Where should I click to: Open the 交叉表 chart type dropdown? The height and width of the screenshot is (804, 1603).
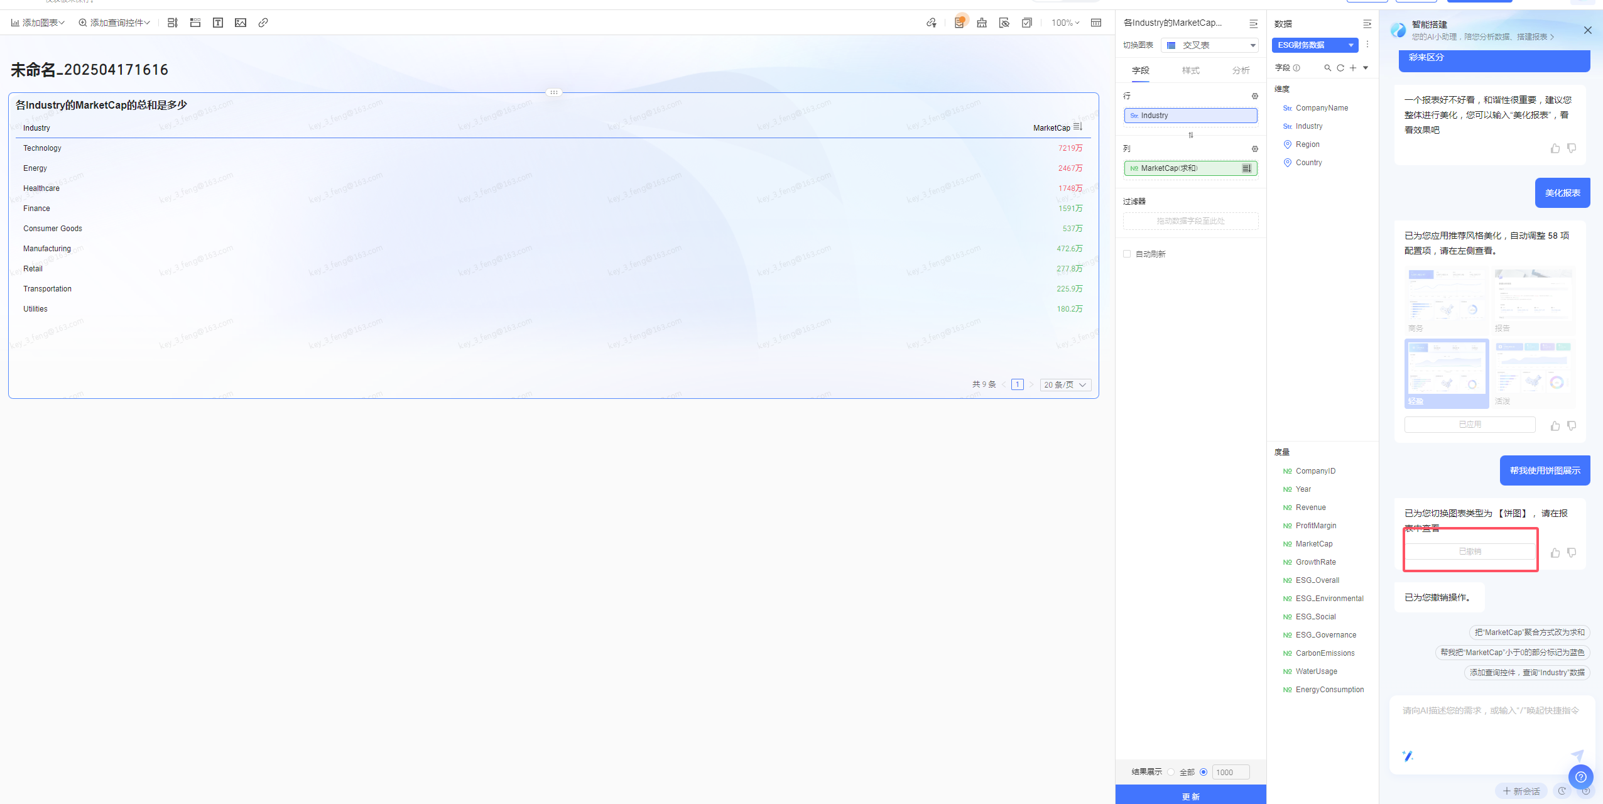click(1210, 45)
